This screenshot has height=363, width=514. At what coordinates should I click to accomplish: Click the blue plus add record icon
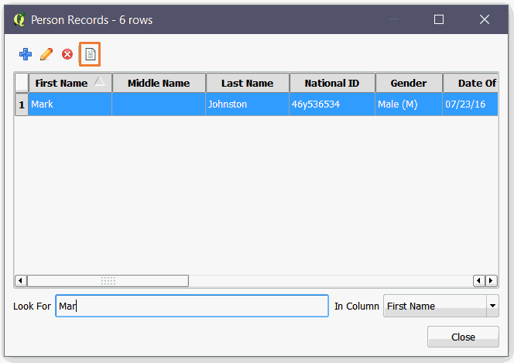pos(26,54)
